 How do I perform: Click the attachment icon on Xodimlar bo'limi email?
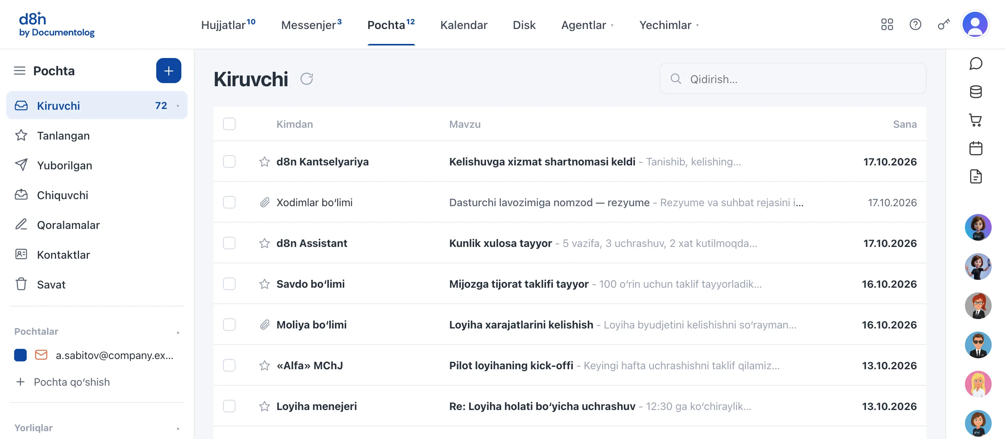(265, 202)
